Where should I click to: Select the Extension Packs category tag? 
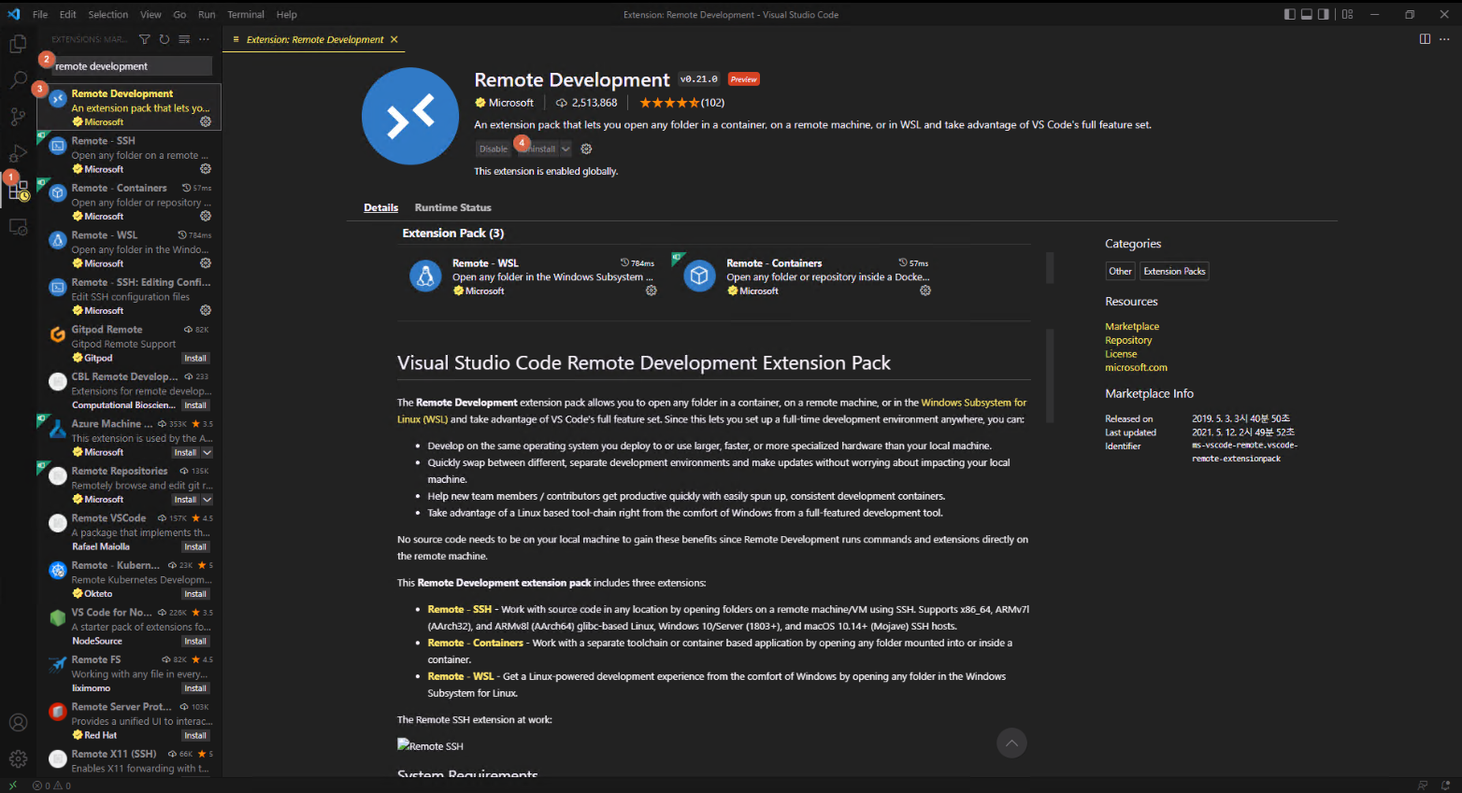point(1175,271)
